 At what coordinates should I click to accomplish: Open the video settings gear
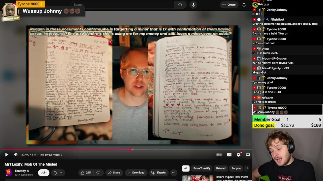click(x=238, y=155)
